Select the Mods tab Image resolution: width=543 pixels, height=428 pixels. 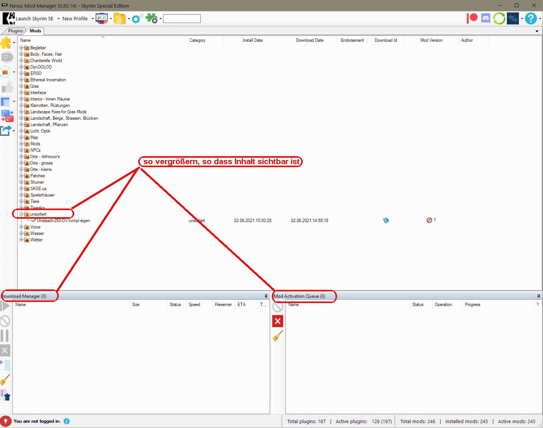pyautogui.click(x=35, y=31)
